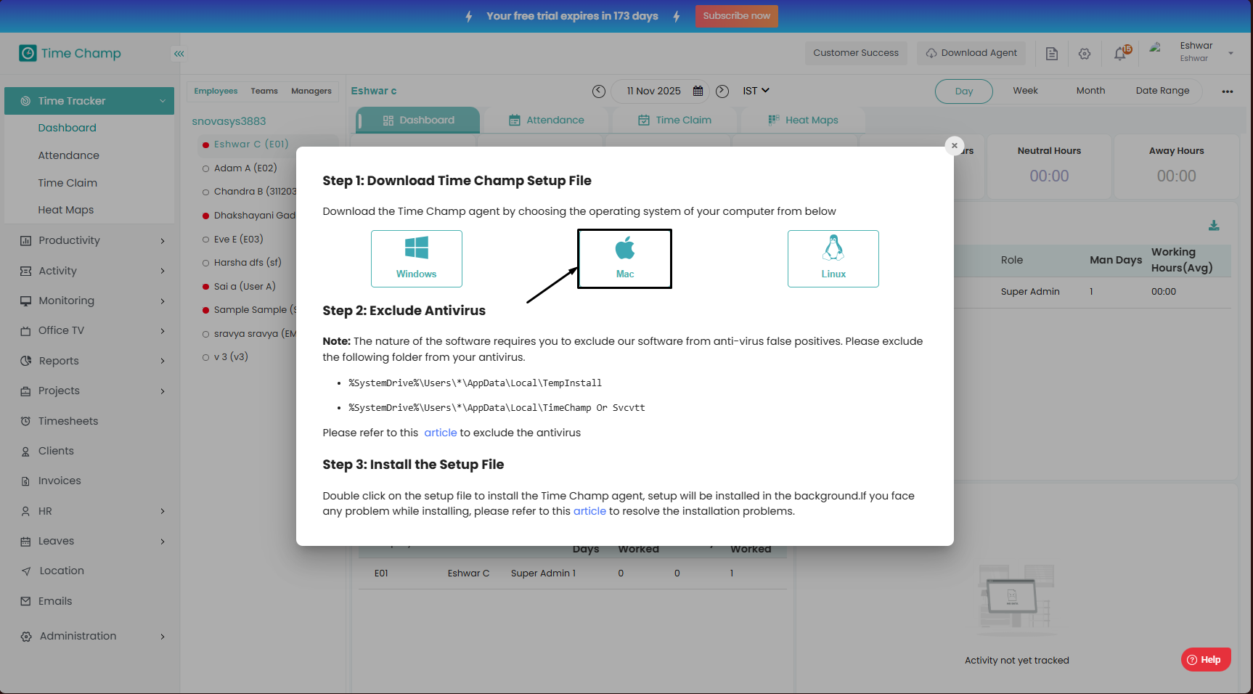This screenshot has height=694, width=1253.
Task: Switch to the Employees tab
Action: click(x=216, y=91)
